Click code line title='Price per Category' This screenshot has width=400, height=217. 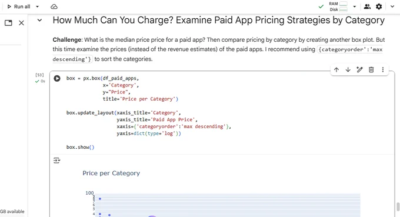(x=141, y=99)
